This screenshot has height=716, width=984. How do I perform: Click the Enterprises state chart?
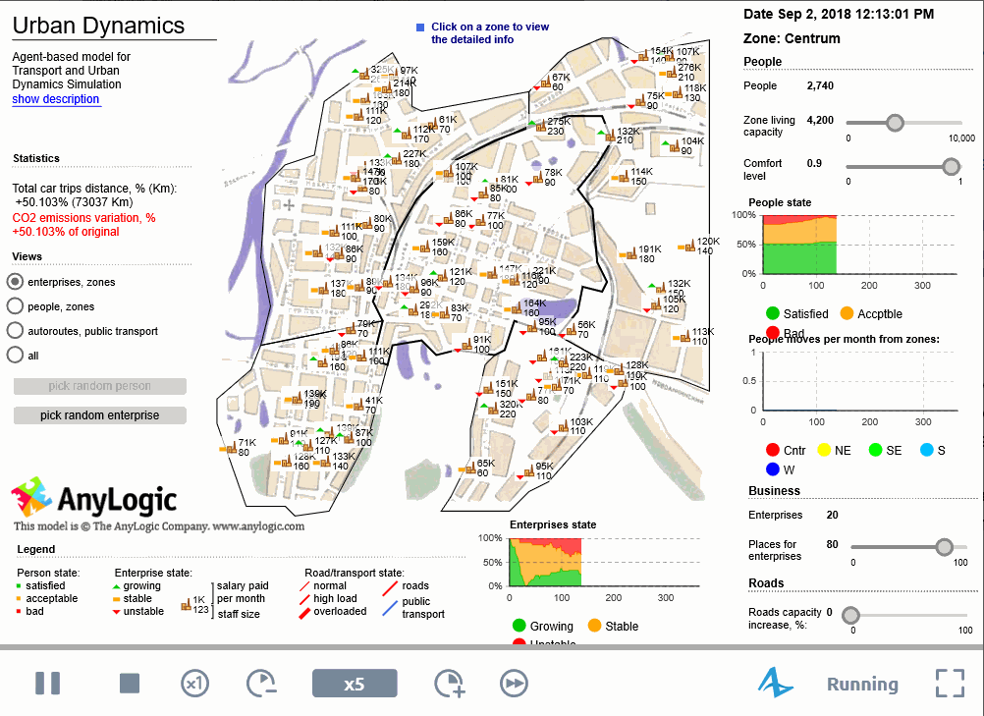tap(604, 562)
